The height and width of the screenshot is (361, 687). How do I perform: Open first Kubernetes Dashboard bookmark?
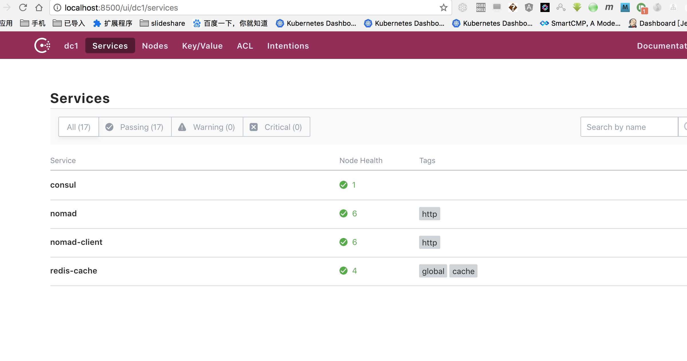click(x=316, y=23)
